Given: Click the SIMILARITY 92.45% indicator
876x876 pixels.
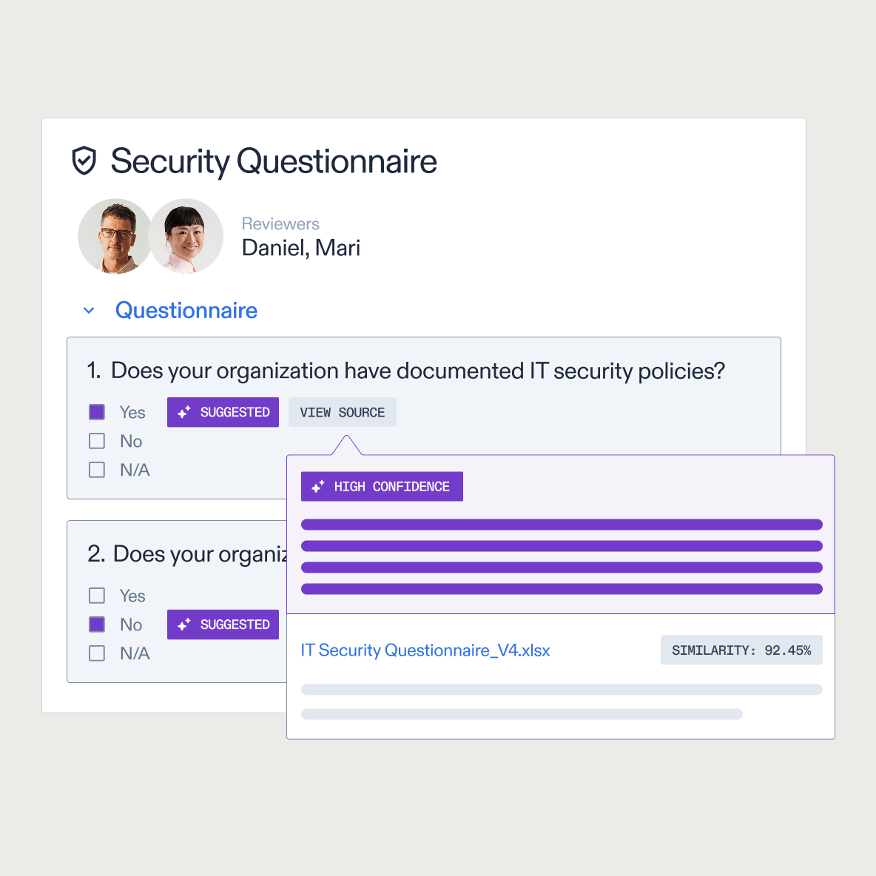Looking at the screenshot, I should coord(741,650).
